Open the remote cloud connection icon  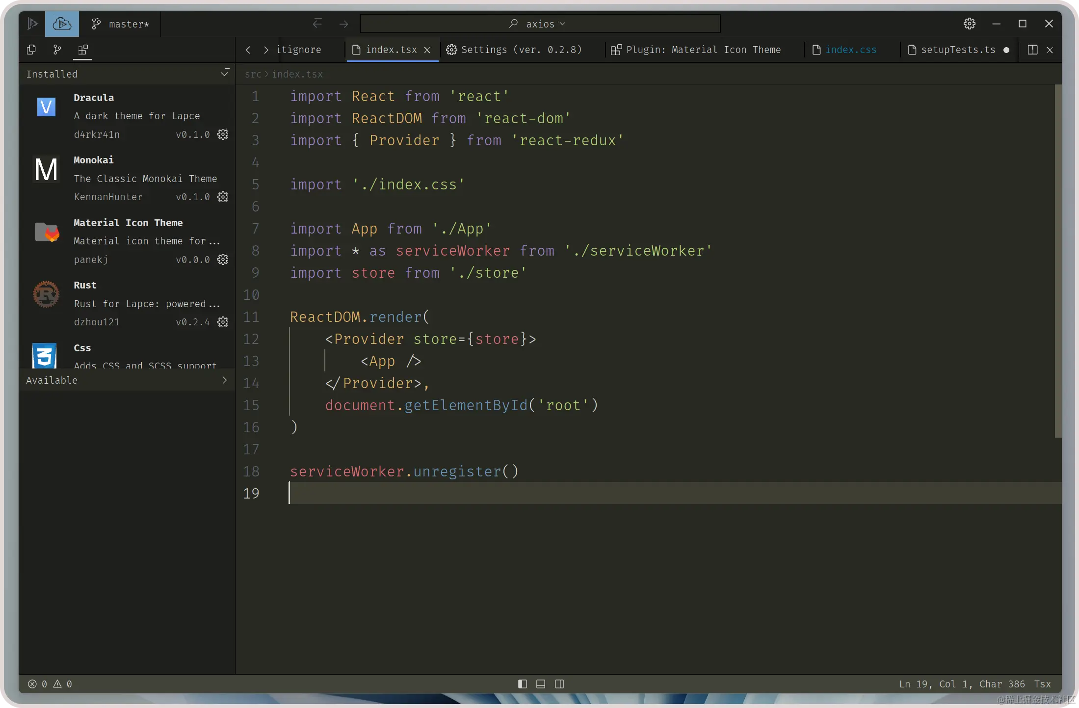pyautogui.click(x=62, y=24)
